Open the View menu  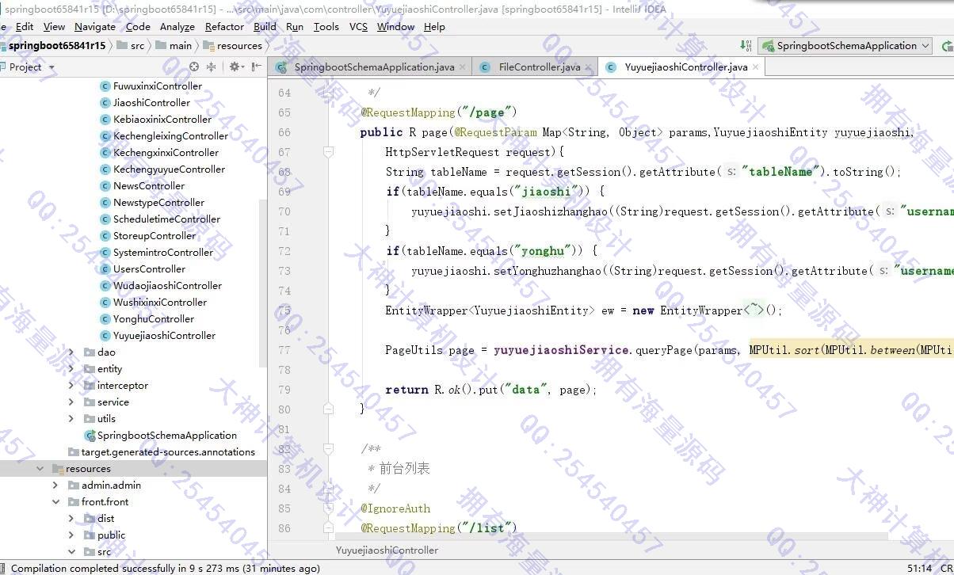point(54,26)
